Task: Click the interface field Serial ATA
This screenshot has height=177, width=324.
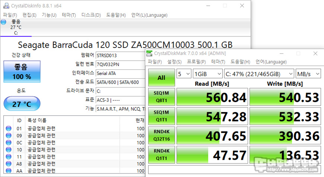Action: click(121, 73)
